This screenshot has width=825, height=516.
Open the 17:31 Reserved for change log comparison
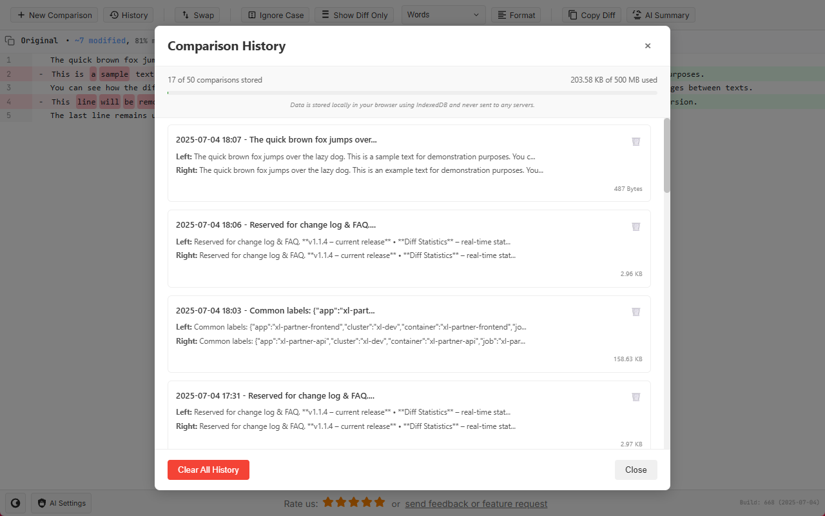409,415
